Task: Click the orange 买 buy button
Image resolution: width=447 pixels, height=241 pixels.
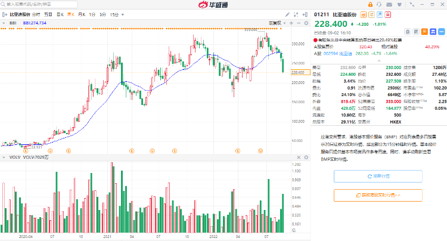Action: coord(425,32)
